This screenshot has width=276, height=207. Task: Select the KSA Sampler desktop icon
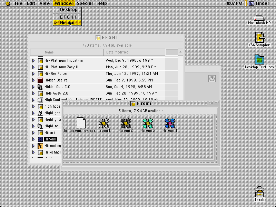pyautogui.click(x=260, y=37)
